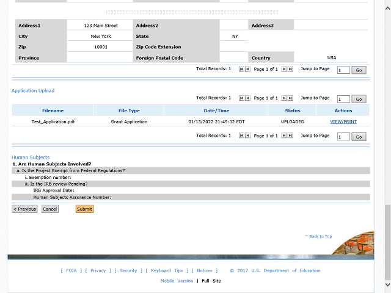Click last-page icon below the address table
The image size is (391, 293).
[290, 70]
